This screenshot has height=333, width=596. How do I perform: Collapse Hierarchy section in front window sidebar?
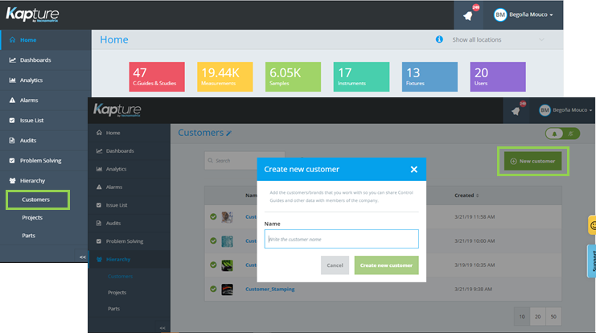coord(129,260)
